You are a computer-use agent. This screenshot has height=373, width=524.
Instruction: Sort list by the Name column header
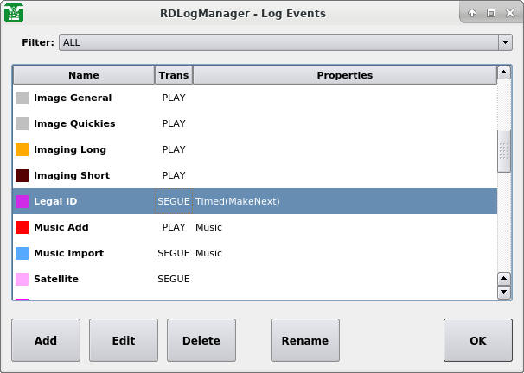[x=84, y=75]
